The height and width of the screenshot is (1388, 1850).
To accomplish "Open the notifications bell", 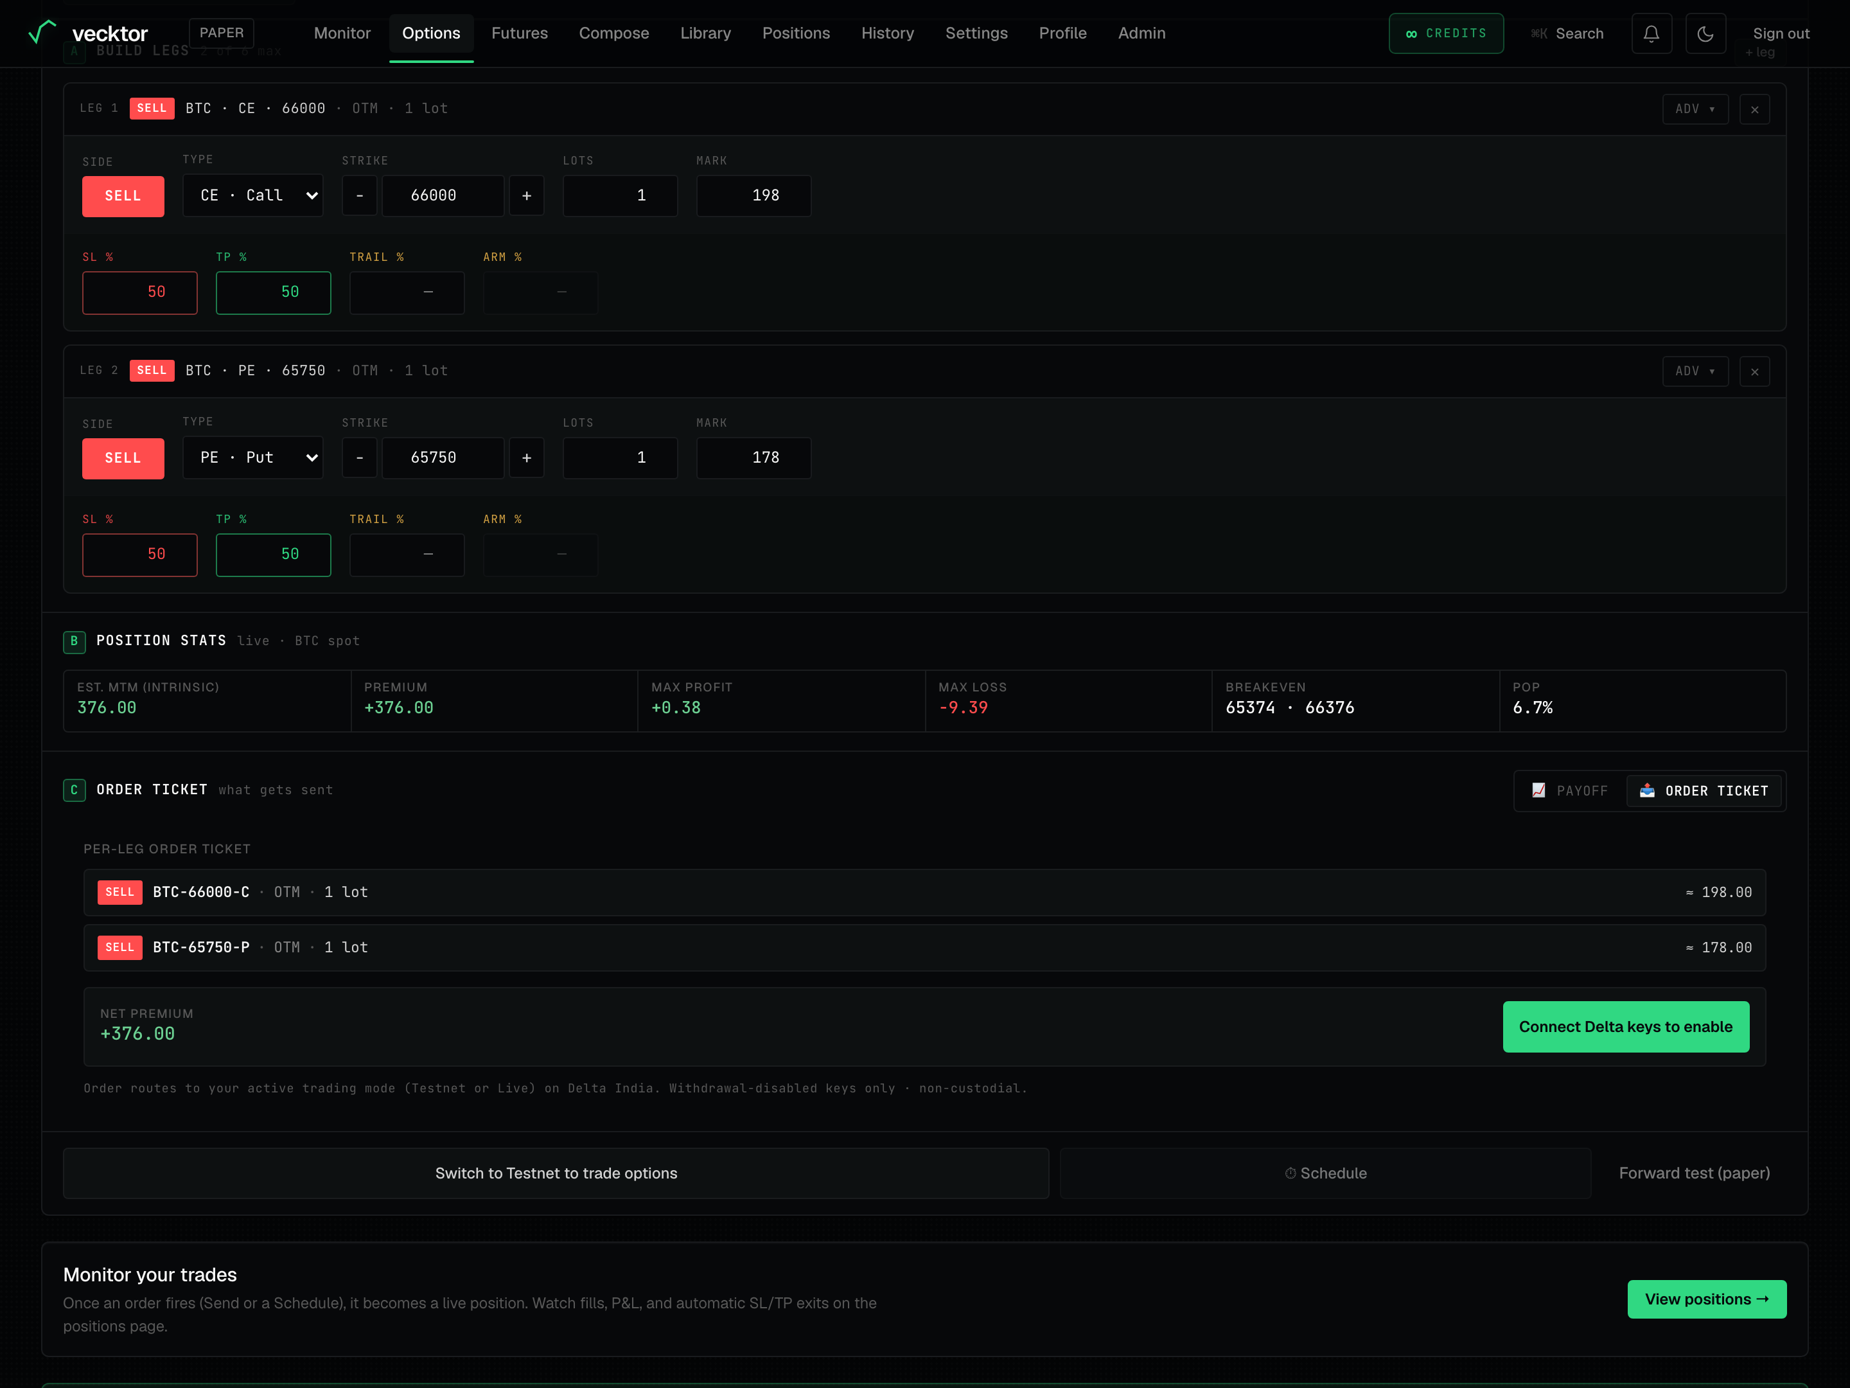I will (1651, 33).
